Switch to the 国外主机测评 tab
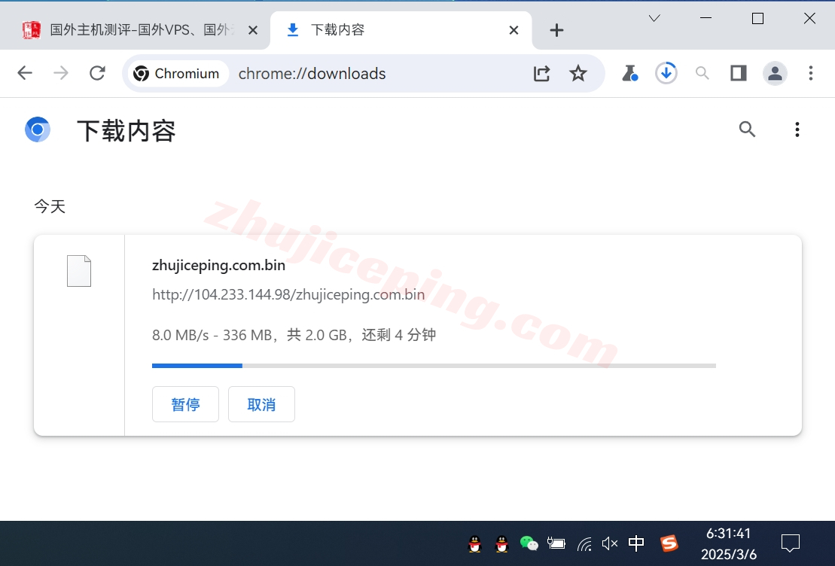 coord(136,30)
